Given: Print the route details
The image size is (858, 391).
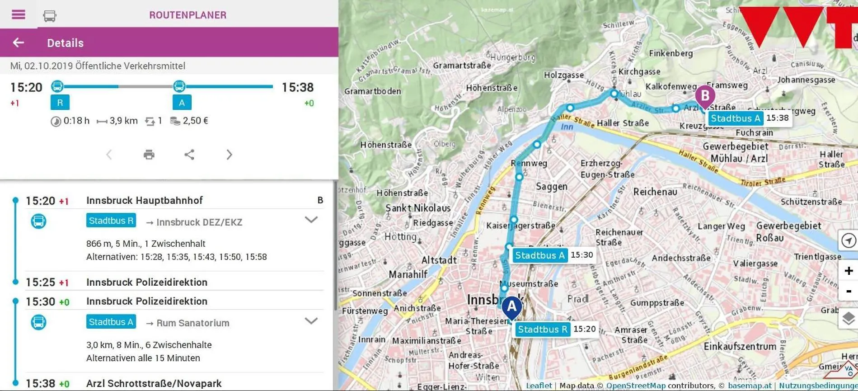Looking at the screenshot, I should click(149, 155).
